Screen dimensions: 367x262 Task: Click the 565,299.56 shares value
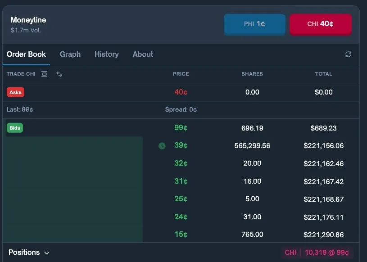[x=252, y=146]
